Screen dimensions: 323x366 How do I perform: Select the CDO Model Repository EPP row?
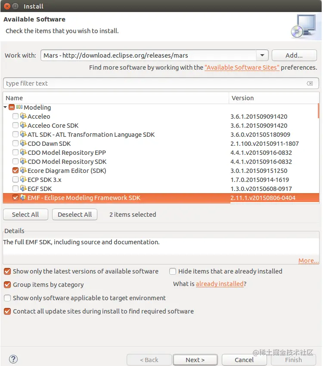coord(67,153)
